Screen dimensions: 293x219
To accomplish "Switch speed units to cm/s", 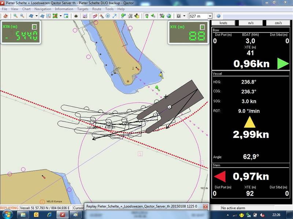I will [x=278, y=23].
